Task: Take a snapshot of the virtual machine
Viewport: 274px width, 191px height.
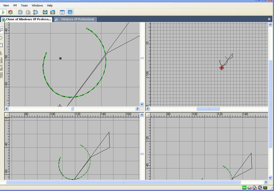Action: [20, 12]
